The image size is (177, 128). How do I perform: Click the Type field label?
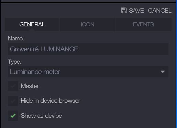coord(14,62)
